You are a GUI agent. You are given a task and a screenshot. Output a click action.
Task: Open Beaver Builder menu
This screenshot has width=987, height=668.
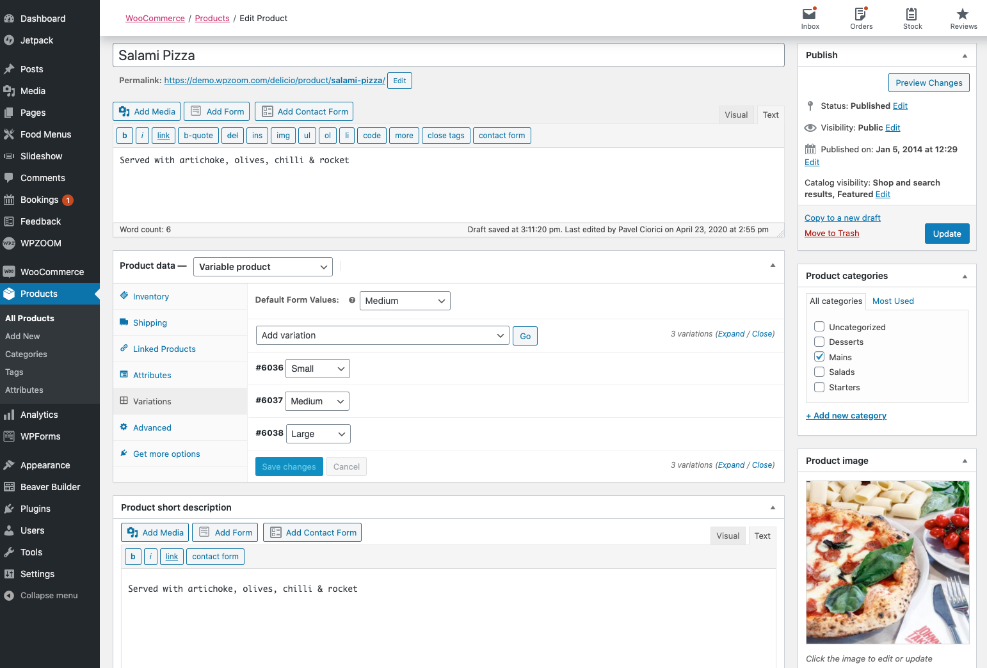point(50,487)
